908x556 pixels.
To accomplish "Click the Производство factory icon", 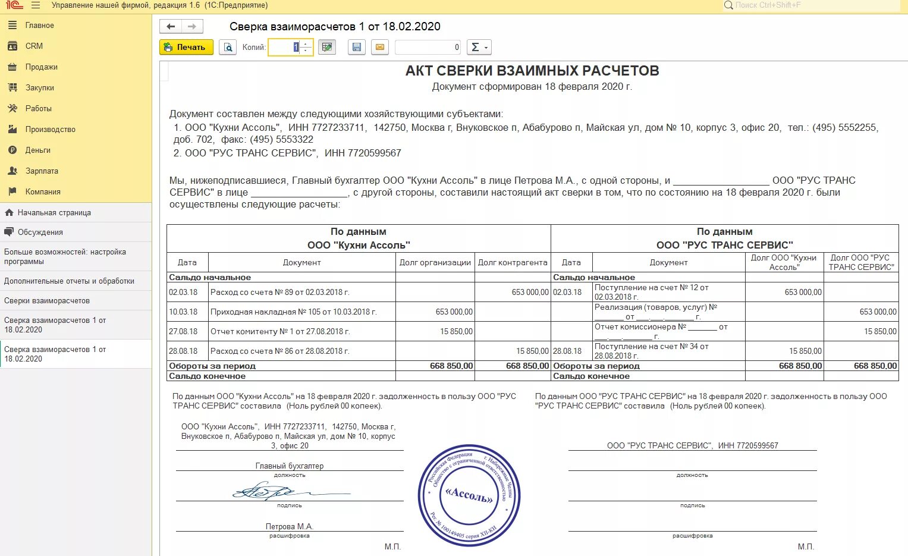I will pos(12,129).
